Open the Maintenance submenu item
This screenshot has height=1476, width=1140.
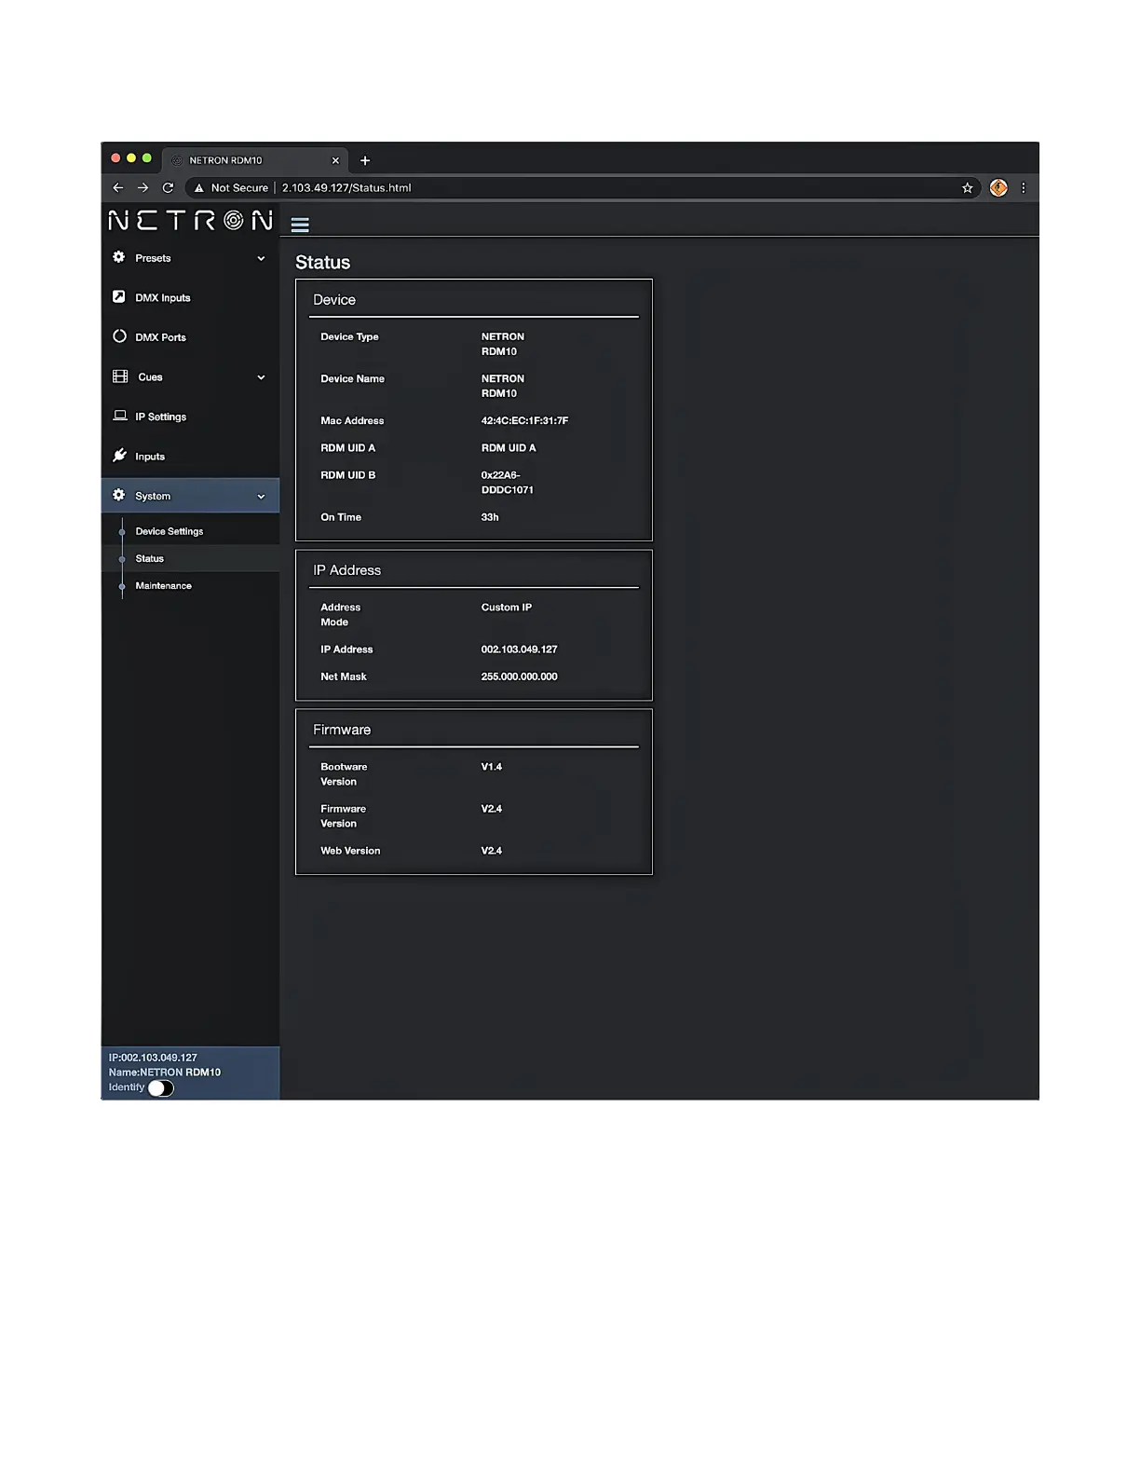163,586
